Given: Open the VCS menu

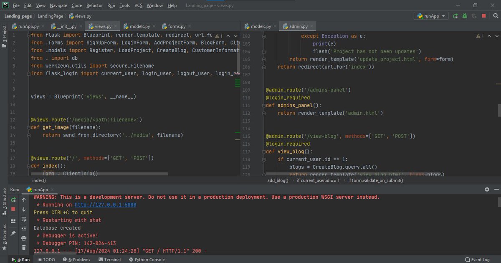Looking at the screenshot, I should [138, 5].
